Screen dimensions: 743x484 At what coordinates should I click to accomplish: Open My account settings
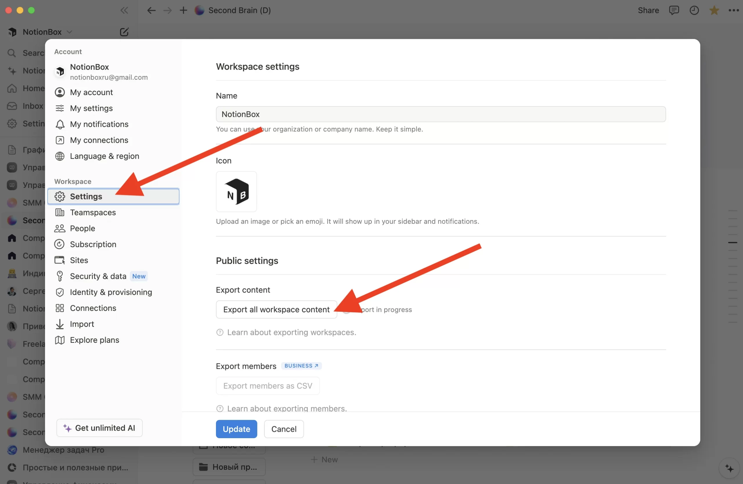(x=113, y=92)
